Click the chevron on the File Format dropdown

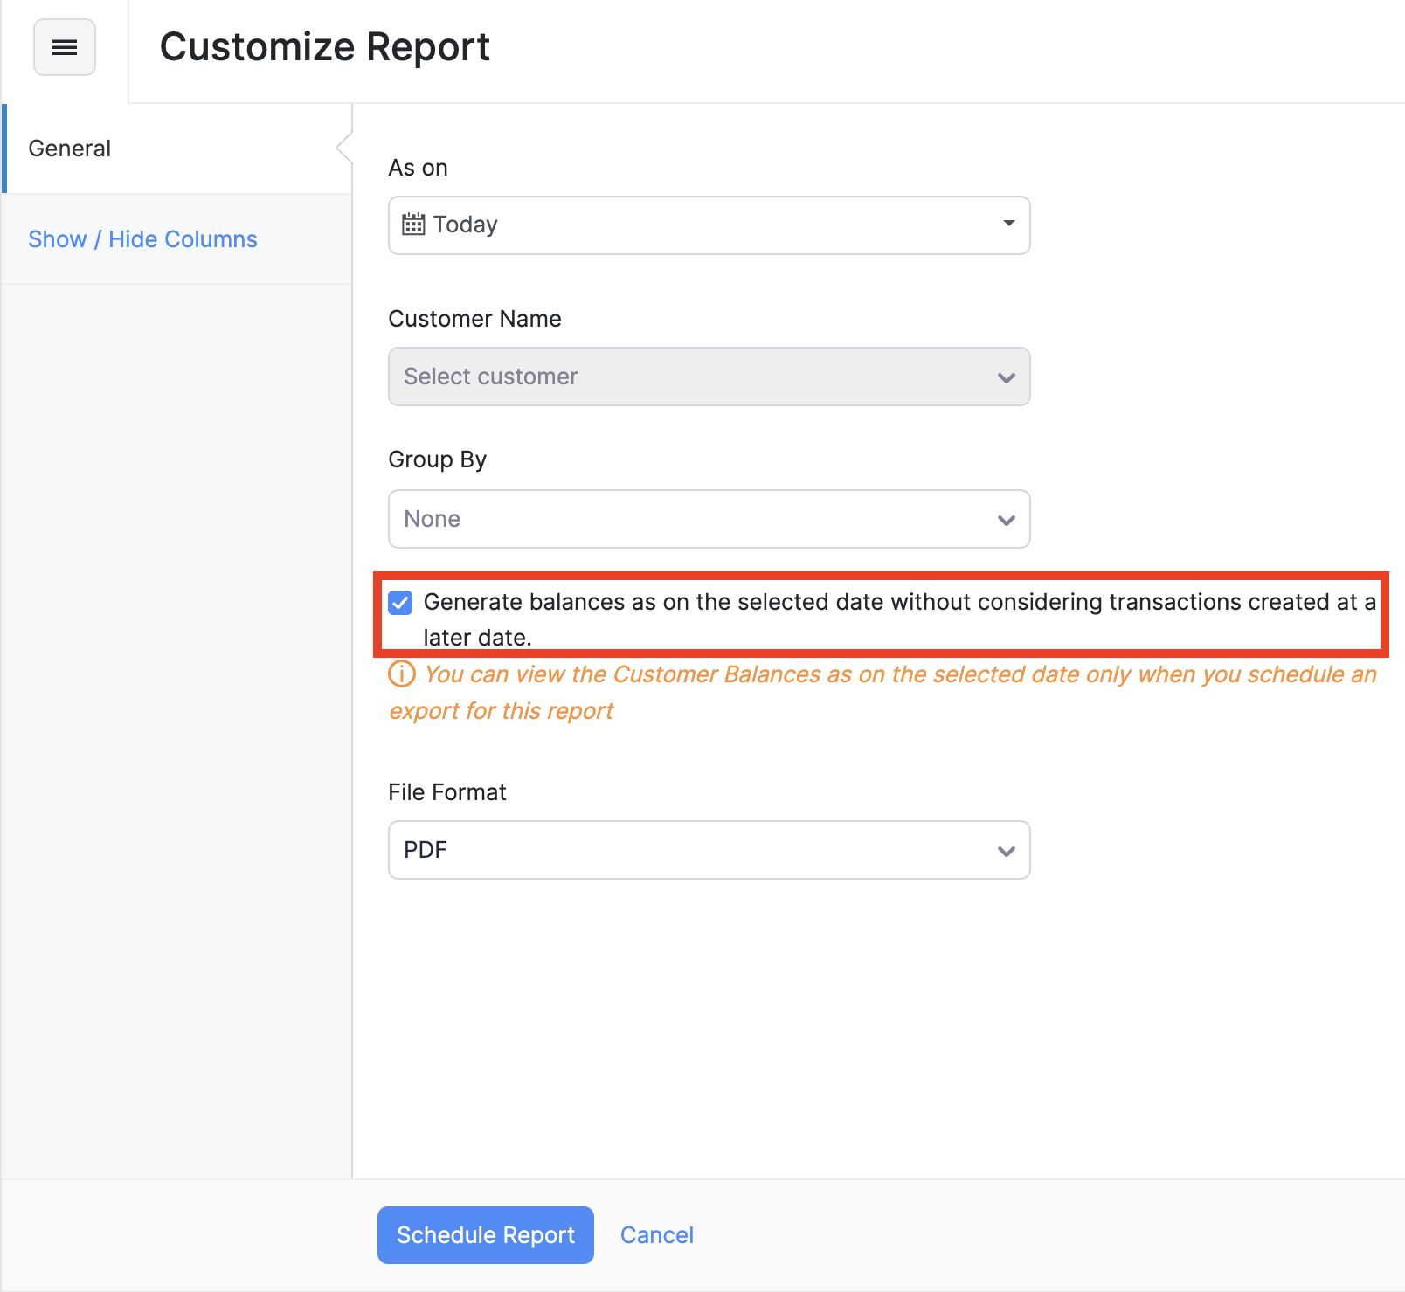[1006, 850]
